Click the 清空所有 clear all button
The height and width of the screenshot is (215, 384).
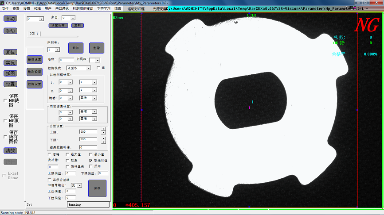pos(58,25)
